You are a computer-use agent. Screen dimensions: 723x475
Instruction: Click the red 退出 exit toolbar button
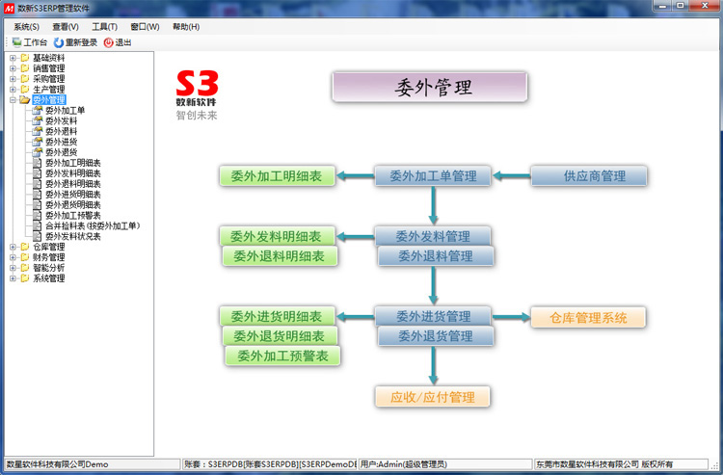click(x=118, y=42)
